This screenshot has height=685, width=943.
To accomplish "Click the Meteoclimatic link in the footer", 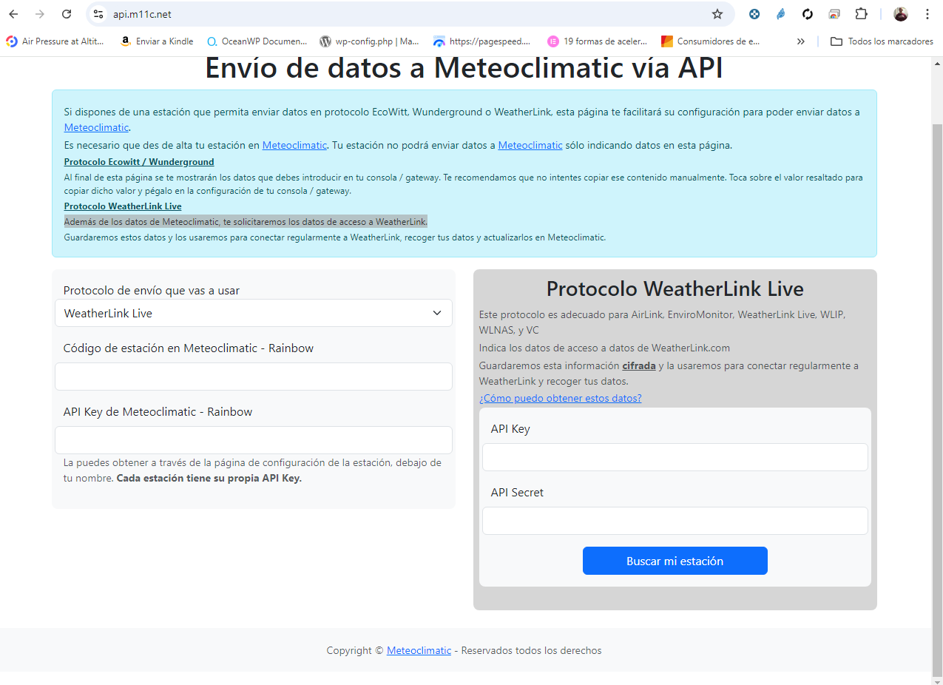I will coord(419,650).
